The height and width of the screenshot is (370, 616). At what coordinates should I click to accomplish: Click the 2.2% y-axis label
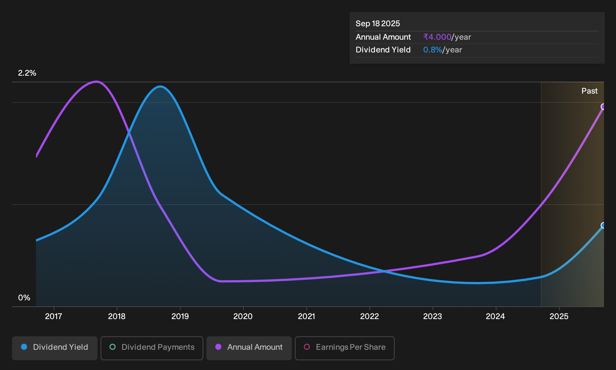tap(27, 73)
